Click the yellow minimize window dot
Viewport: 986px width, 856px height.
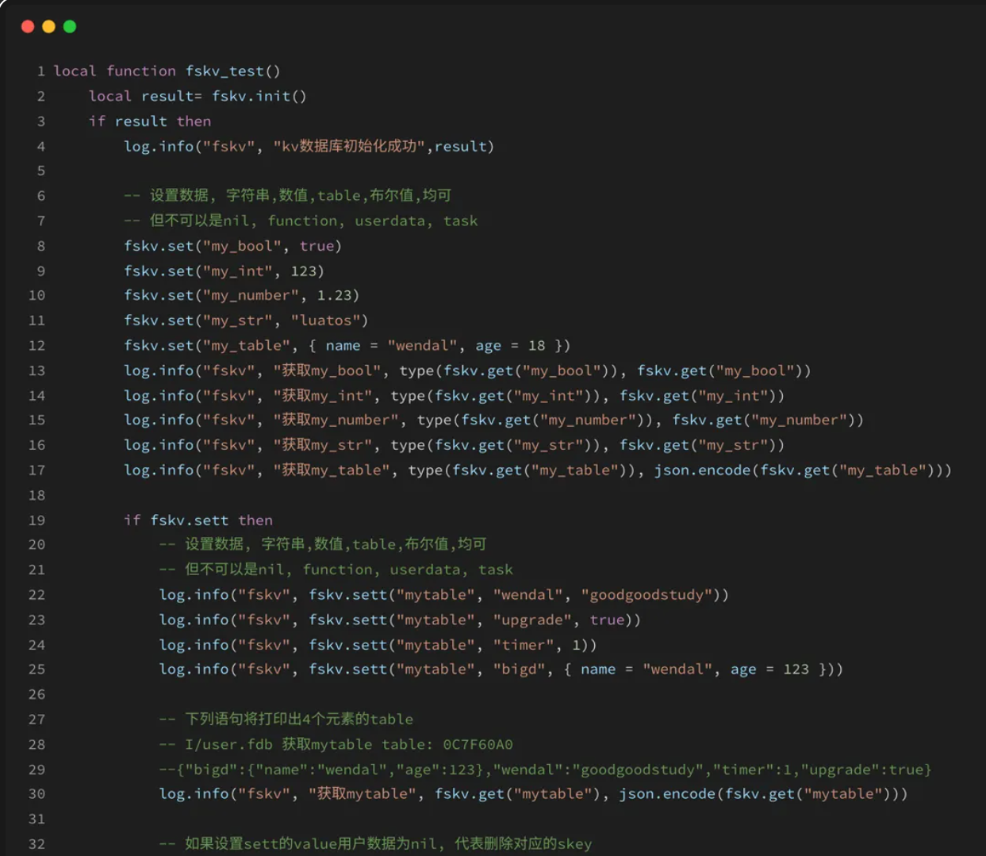coord(48,26)
